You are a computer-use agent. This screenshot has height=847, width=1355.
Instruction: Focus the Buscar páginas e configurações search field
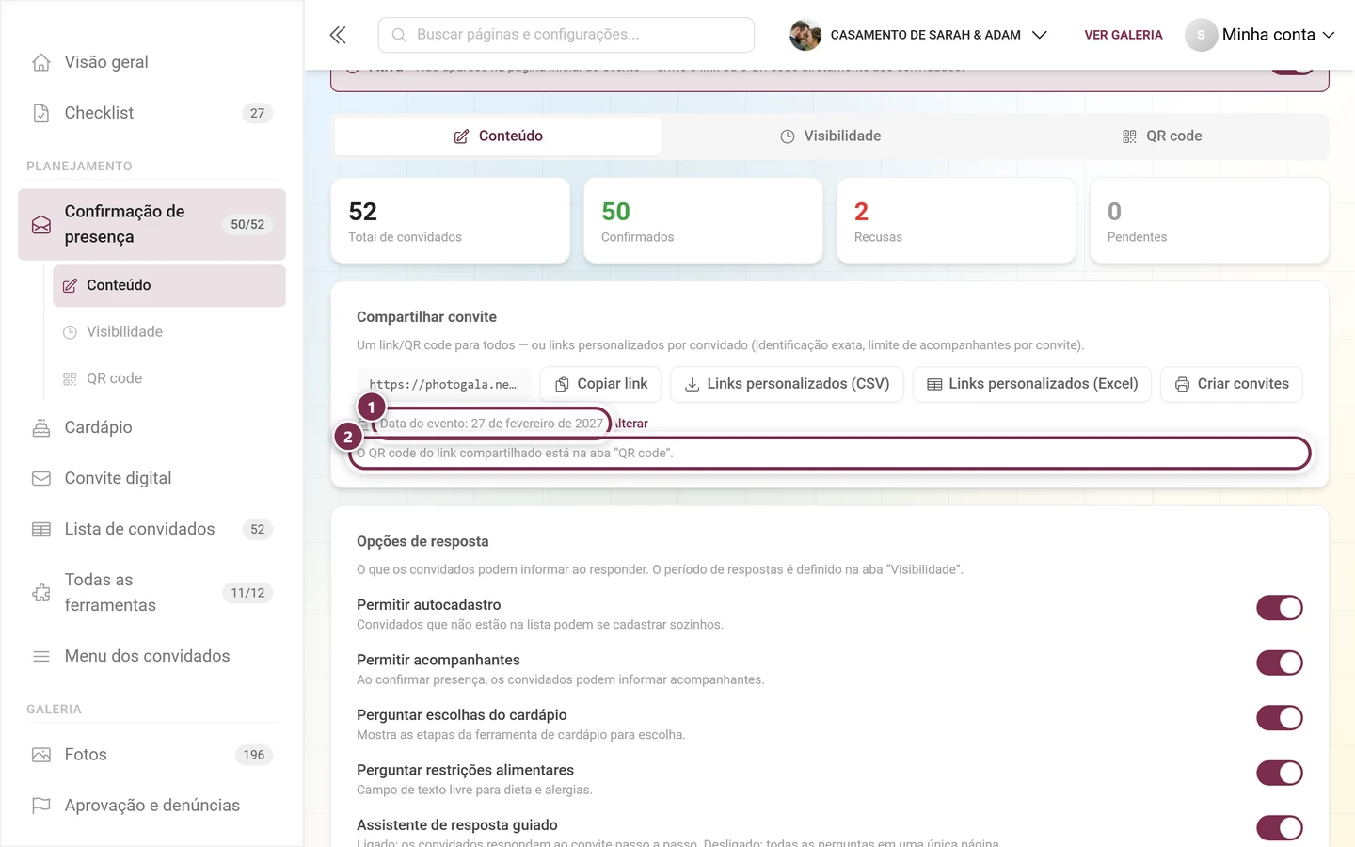coord(566,35)
